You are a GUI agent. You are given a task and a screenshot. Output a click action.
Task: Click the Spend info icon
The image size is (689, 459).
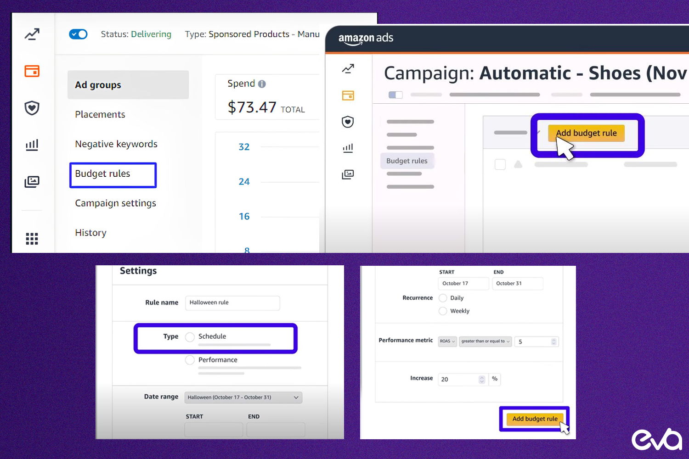(x=262, y=84)
